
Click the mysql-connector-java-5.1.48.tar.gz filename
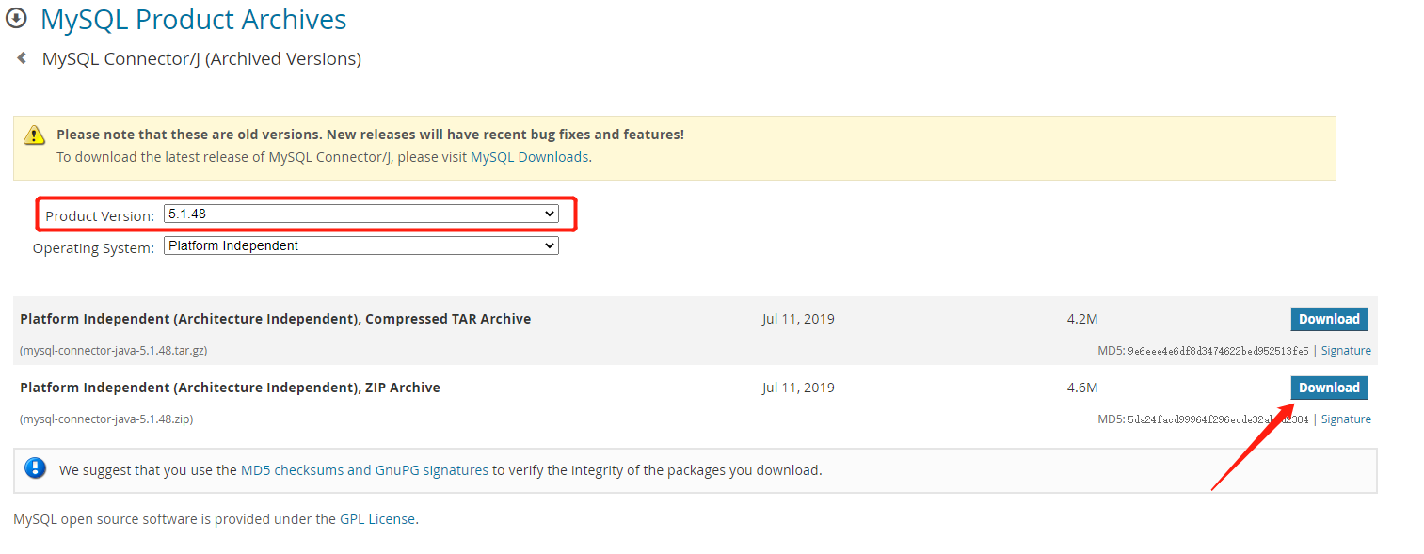coord(113,351)
